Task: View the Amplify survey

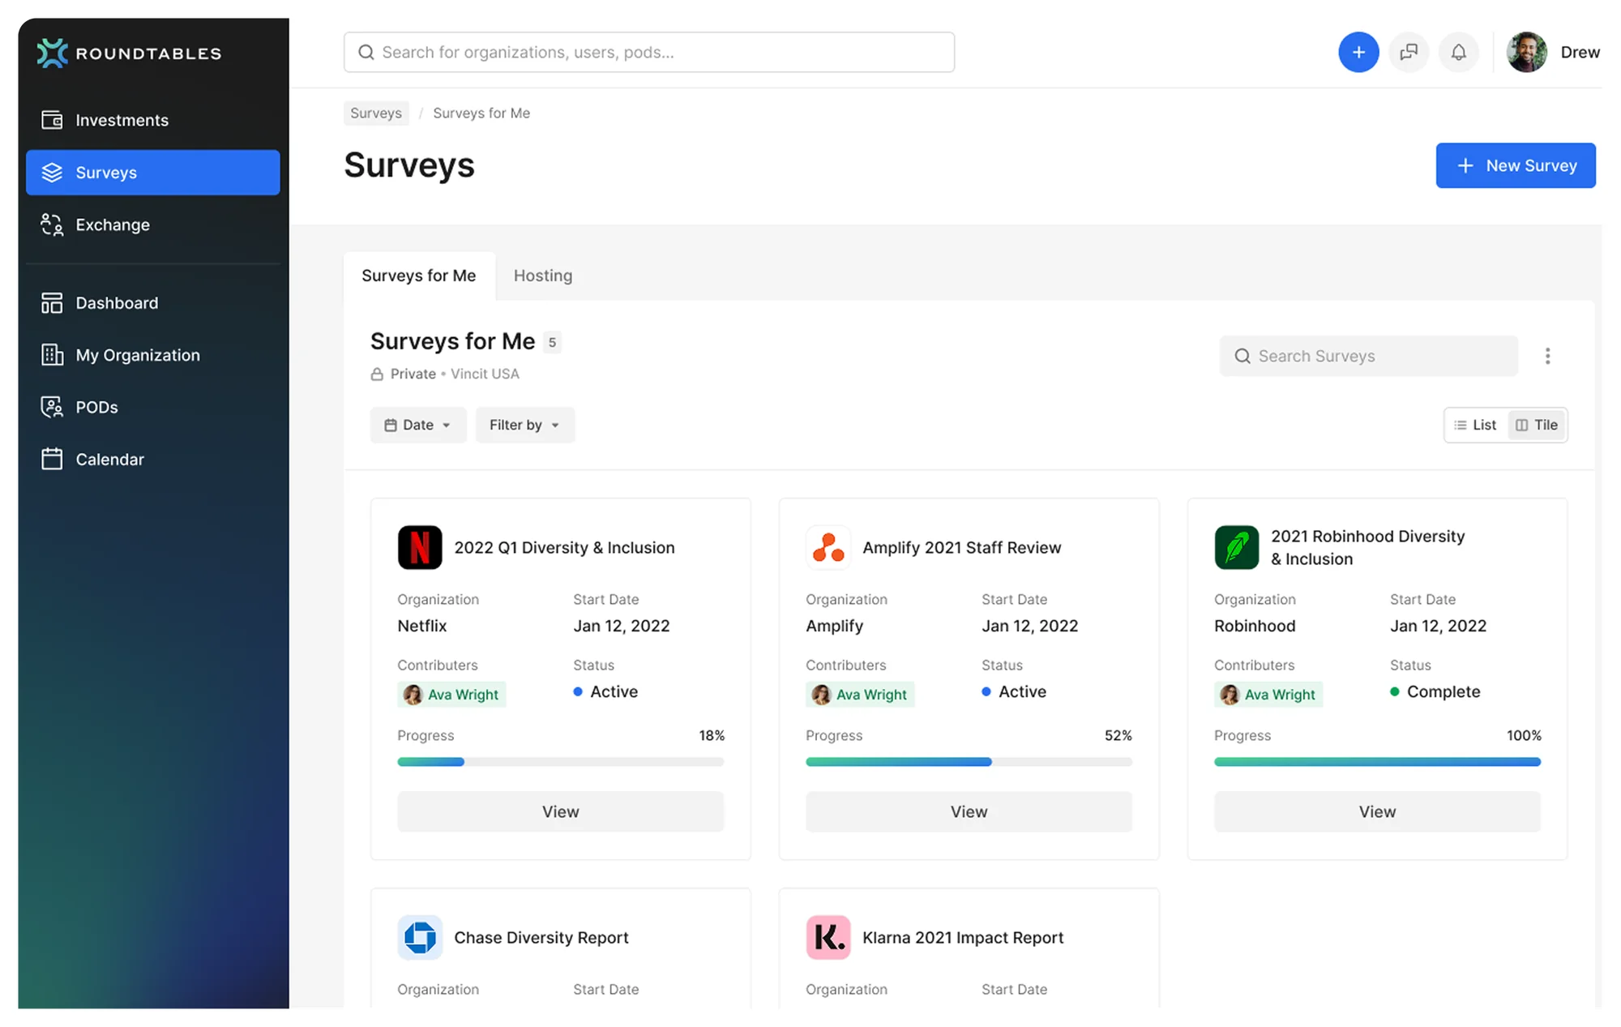Action: click(969, 811)
